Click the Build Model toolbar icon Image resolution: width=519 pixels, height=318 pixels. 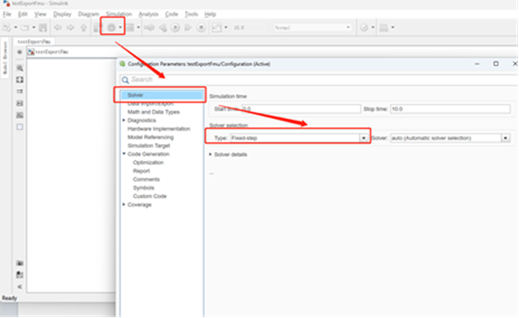click(x=384, y=27)
